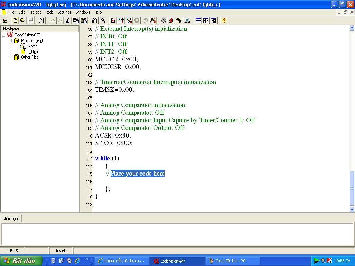
Task: Click the code line TIMSK=0x00;
Action: coord(114,90)
